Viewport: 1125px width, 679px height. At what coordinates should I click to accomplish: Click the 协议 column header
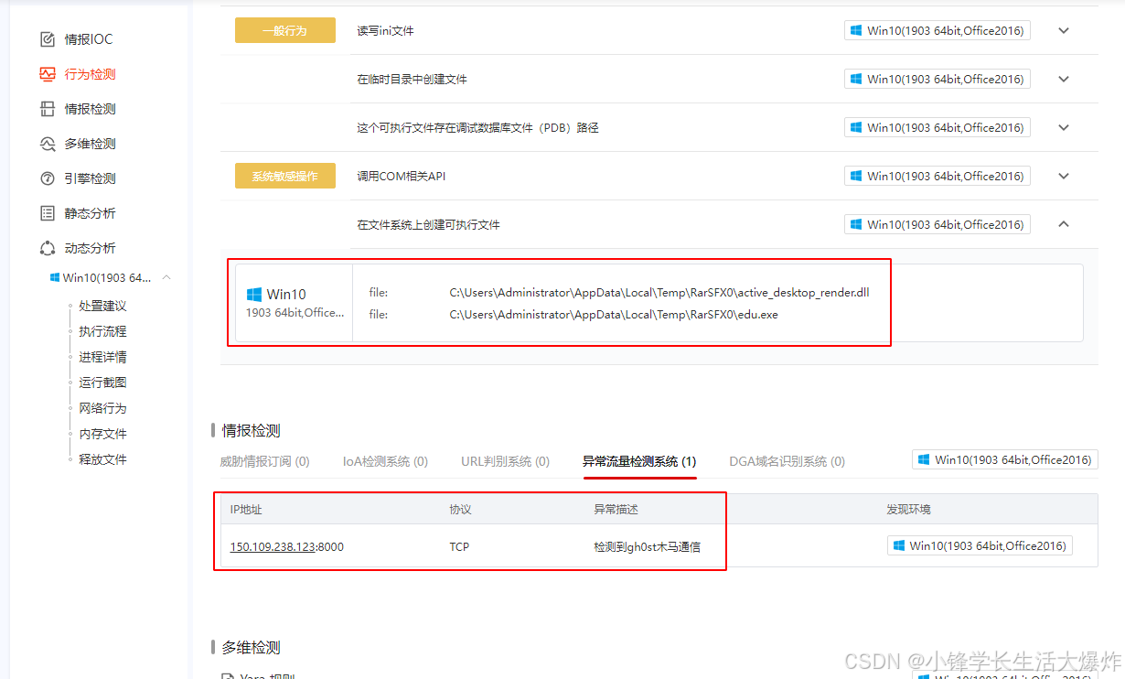point(460,509)
